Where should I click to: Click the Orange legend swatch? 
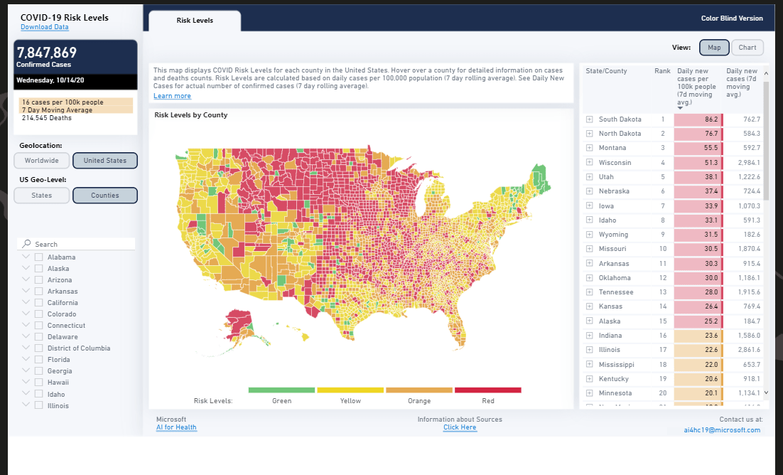tap(419, 390)
